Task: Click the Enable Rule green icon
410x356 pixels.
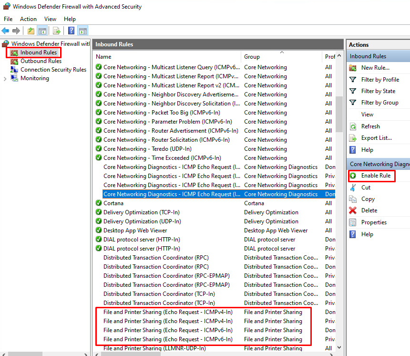Action: tap(353, 176)
